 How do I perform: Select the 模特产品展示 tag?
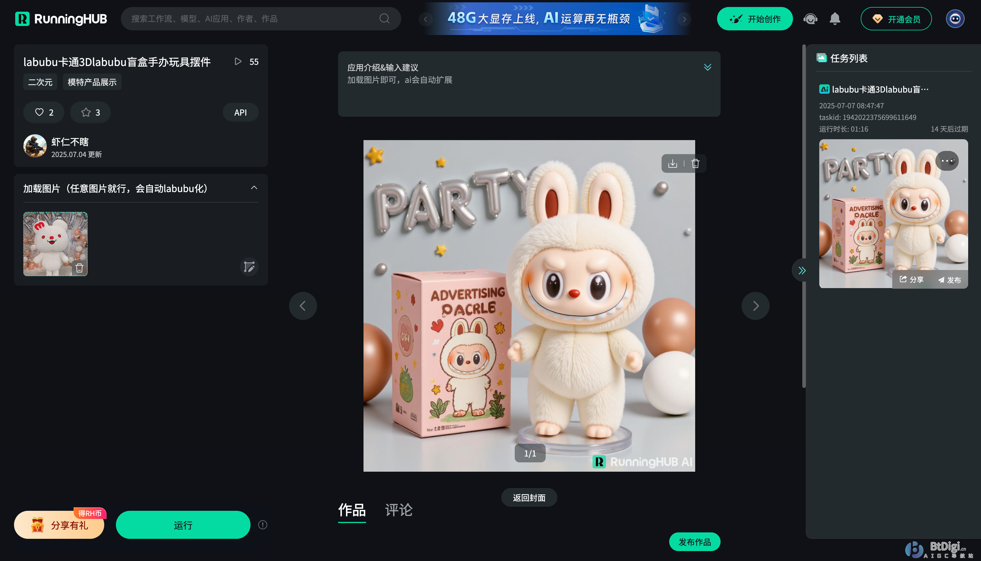click(92, 82)
